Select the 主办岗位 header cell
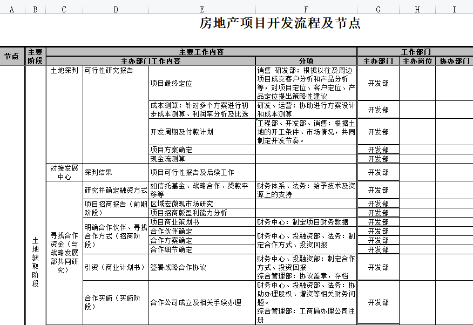This screenshot has width=473, height=325. point(417,61)
